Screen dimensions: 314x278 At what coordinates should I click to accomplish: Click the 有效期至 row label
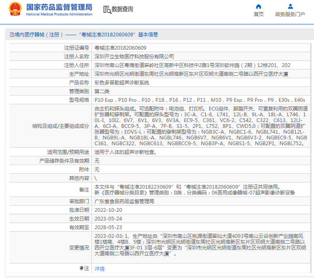79,228
